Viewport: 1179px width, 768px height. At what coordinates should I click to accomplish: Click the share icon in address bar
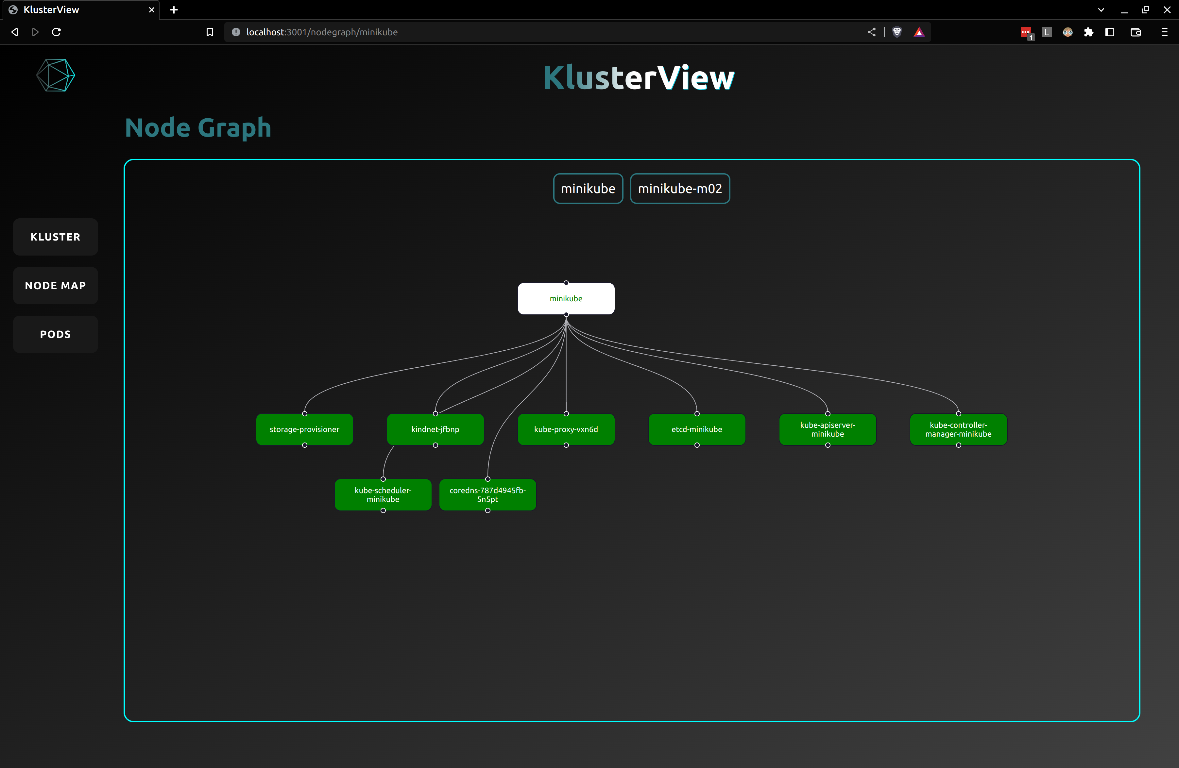(x=871, y=32)
